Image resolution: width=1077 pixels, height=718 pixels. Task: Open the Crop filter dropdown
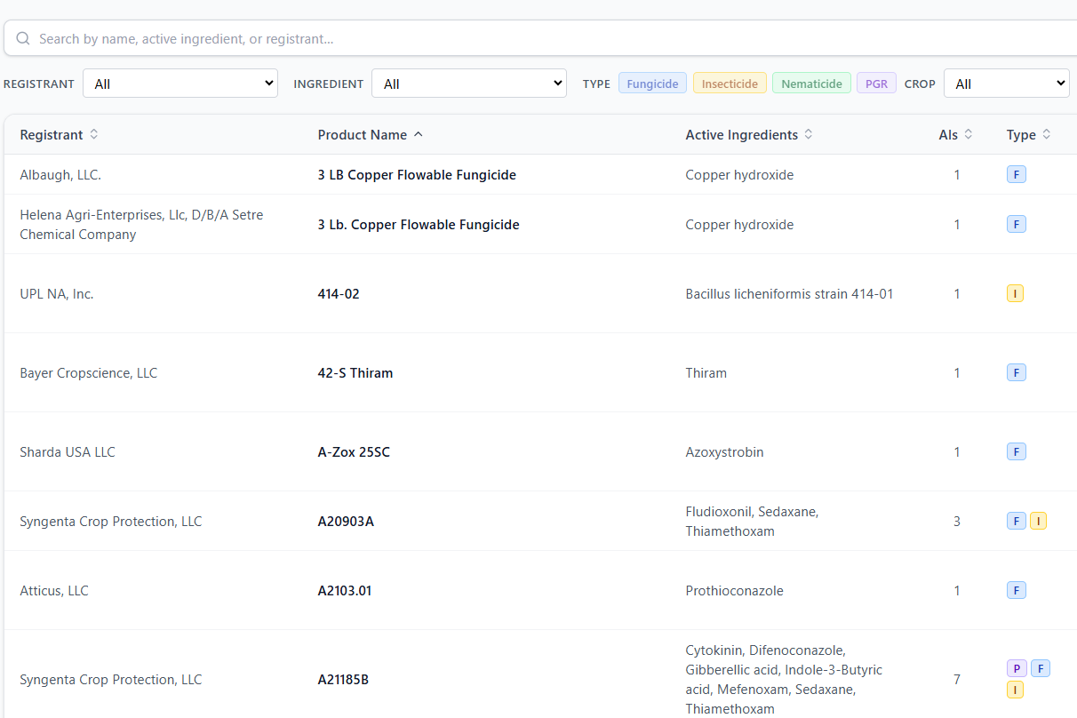pos(1007,84)
